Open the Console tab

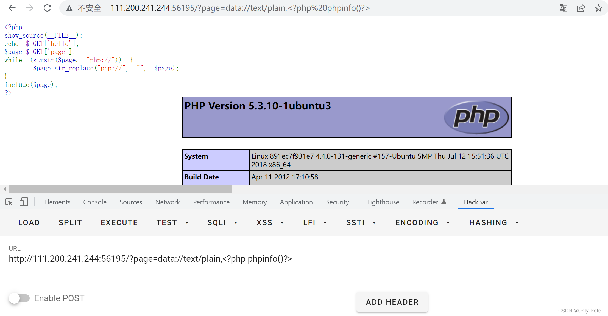[95, 202]
